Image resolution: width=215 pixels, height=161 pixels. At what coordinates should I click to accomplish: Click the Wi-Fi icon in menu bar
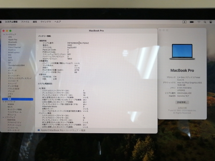(x=199, y=22)
